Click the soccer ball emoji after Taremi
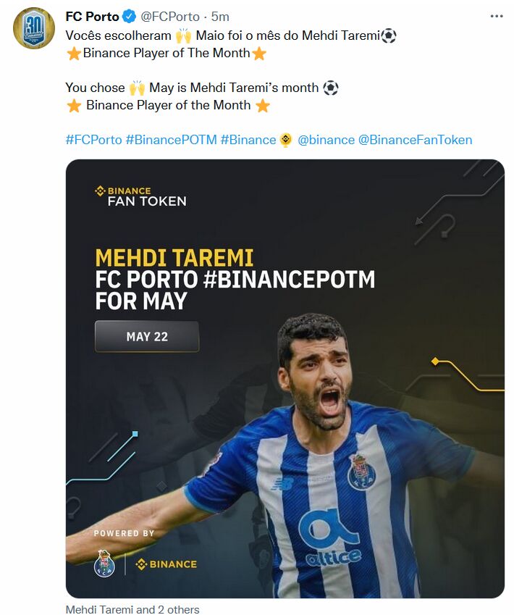Viewport: 514px width, 615px height. click(x=389, y=35)
